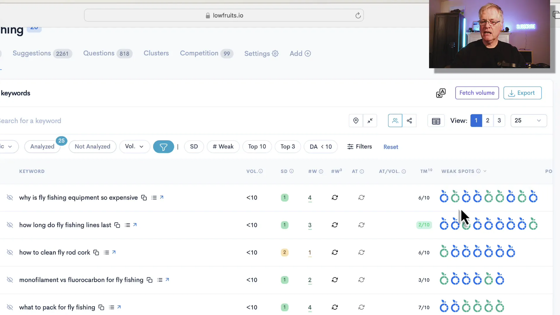Click the Fetch volume button

(477, 93)
